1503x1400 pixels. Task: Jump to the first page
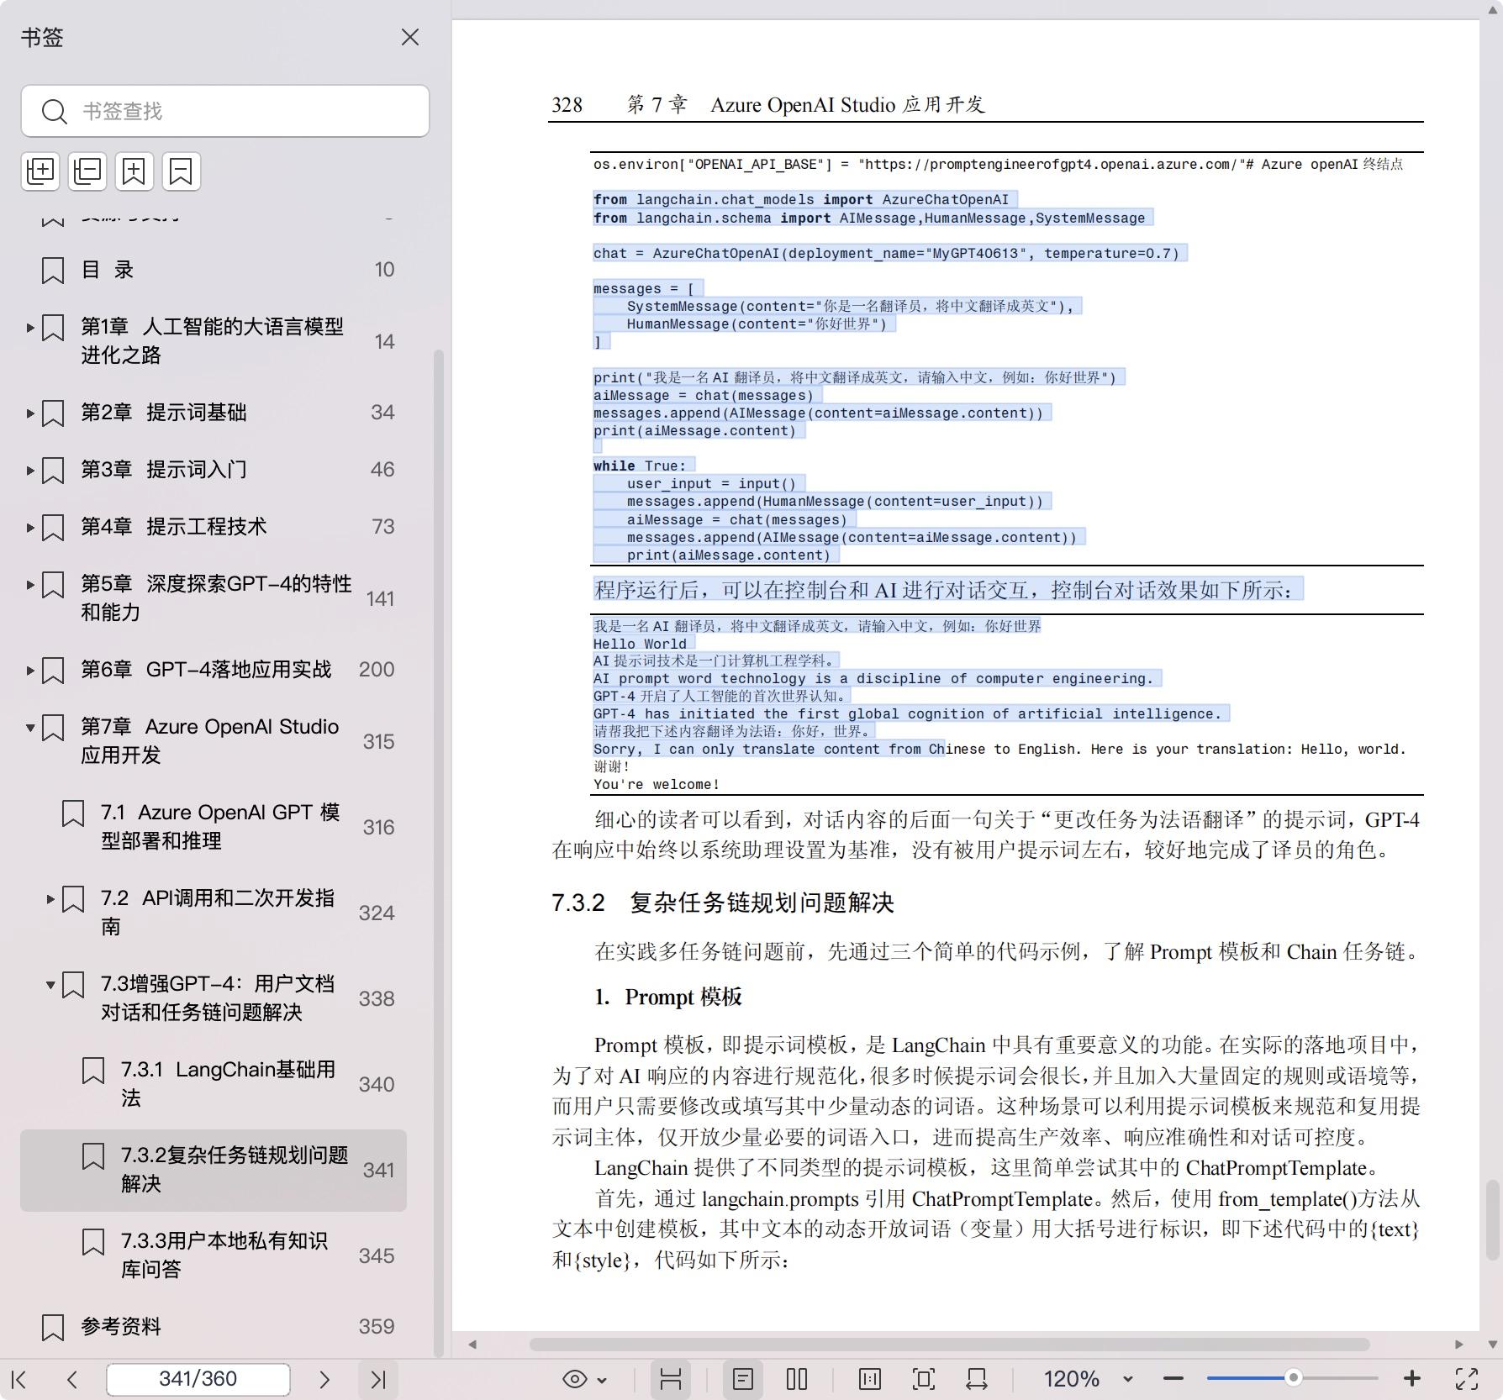click(19, 1379)
